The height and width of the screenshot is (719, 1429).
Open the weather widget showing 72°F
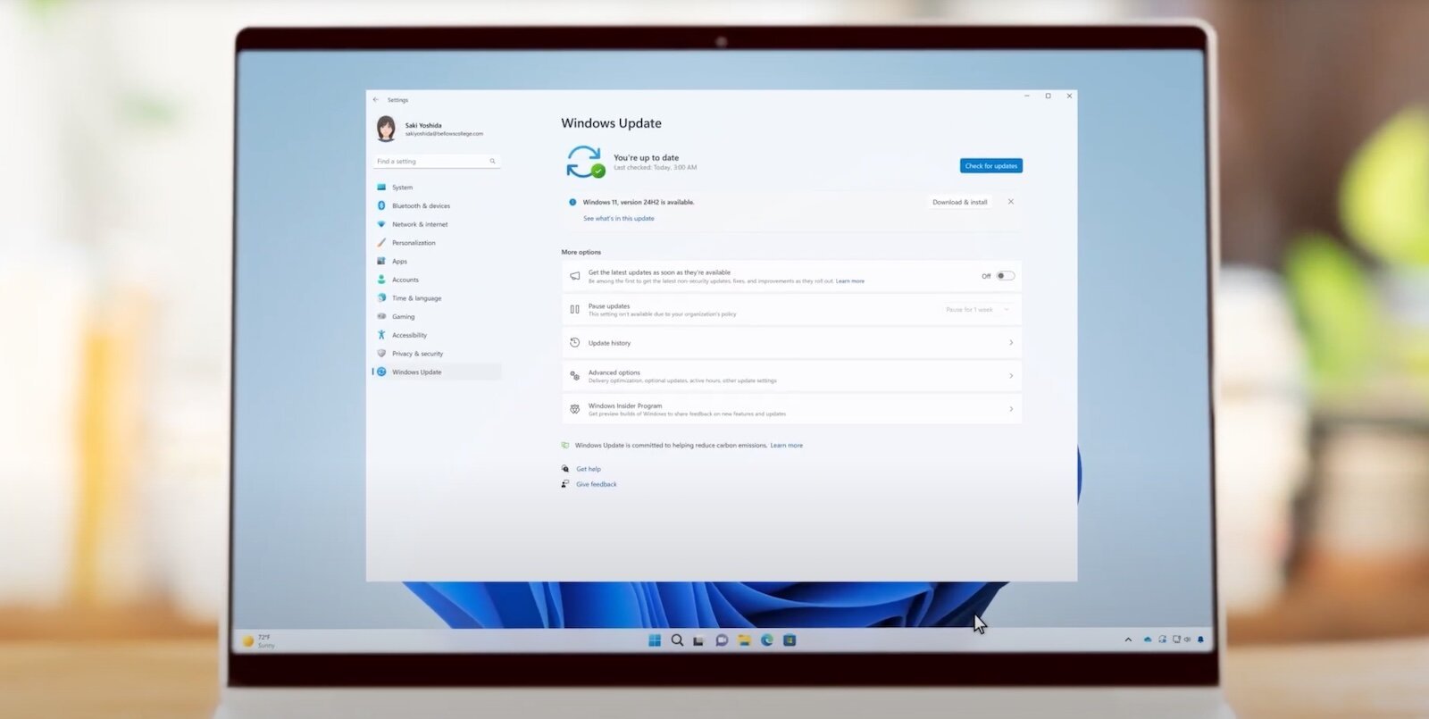point(259,640)
